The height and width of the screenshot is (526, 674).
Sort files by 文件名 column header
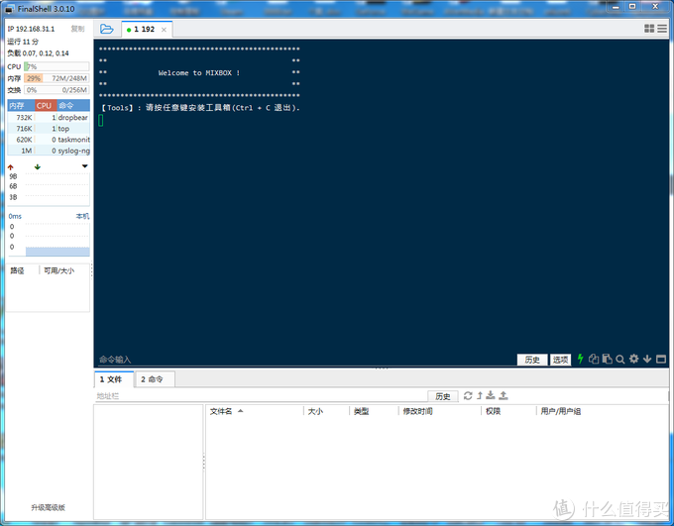pos(221,411)
